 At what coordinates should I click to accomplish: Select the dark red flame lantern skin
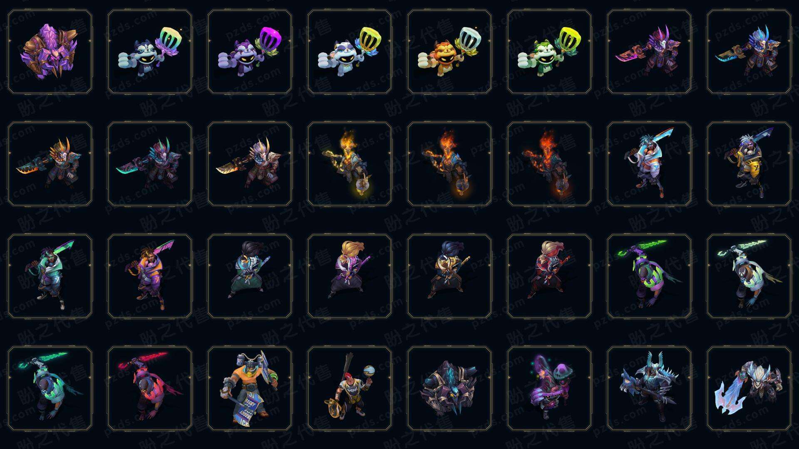coord(549,164)
